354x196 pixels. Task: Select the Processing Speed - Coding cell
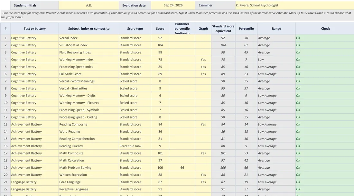pos(89,117)
